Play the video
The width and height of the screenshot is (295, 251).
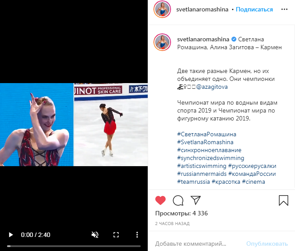click(x=11, y=235)
